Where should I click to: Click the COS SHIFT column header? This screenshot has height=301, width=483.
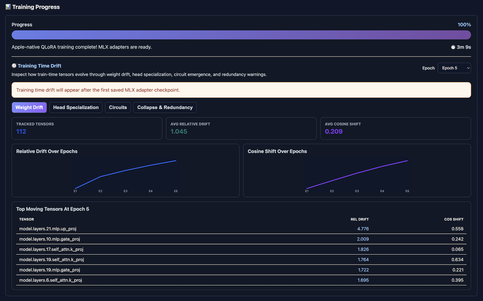454,219
